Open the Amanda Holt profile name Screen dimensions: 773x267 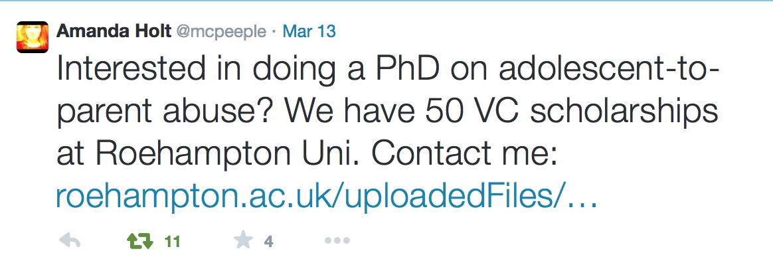(x=113, y=31)
